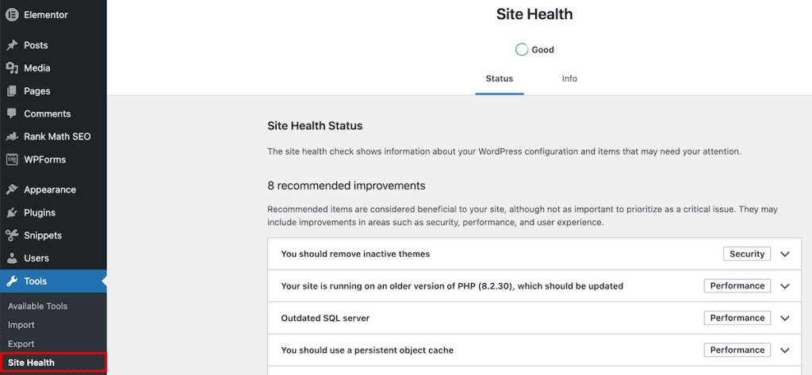Open the WPForms menu

pos(53,159)
